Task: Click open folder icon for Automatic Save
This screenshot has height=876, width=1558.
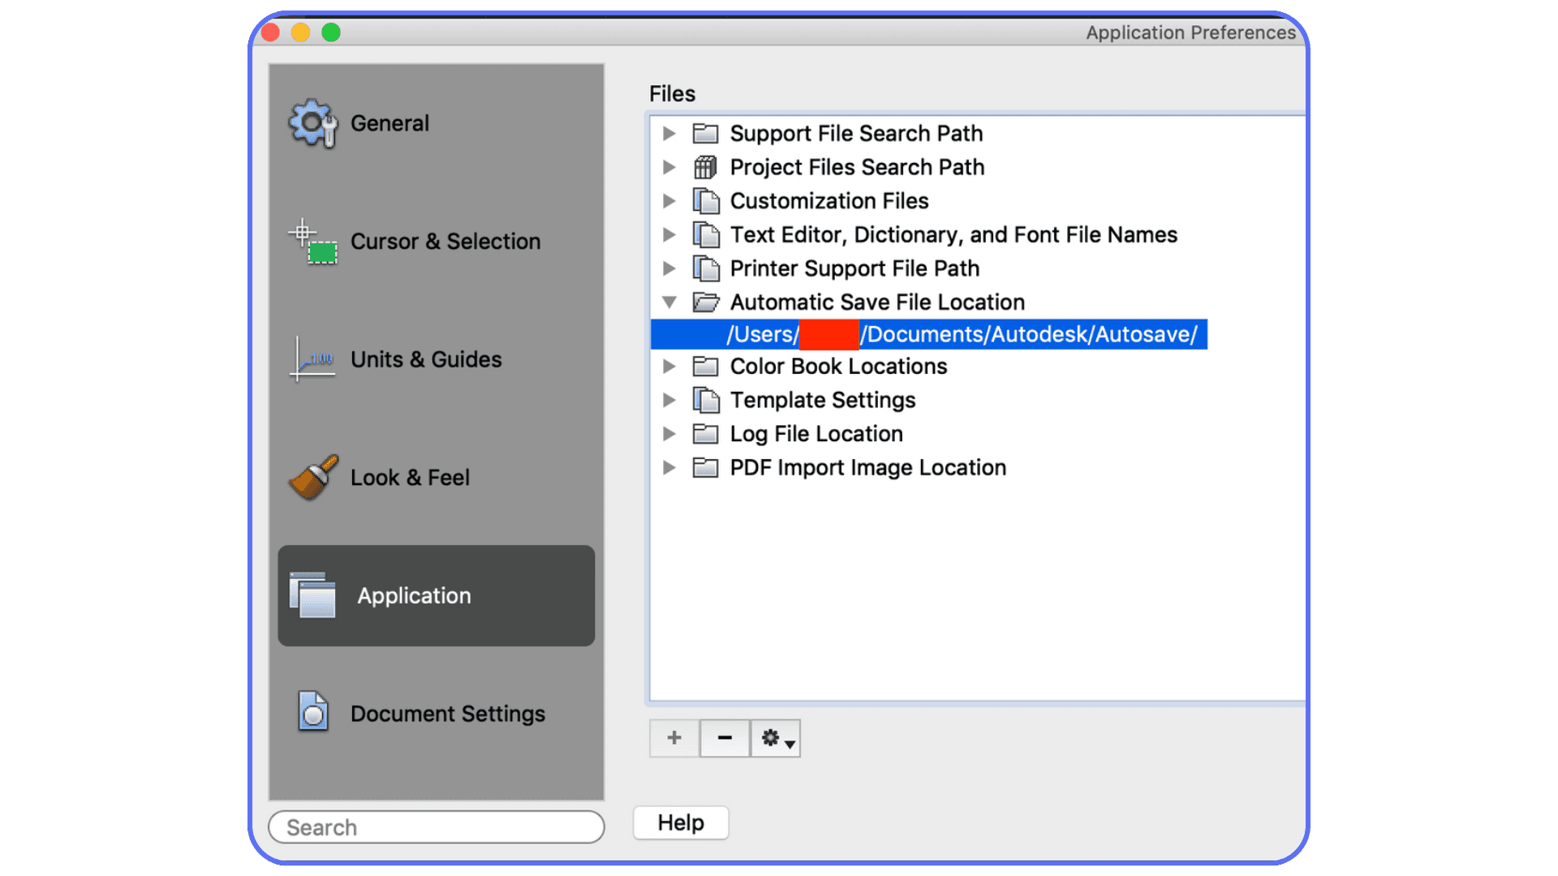Action: (706, 303)
